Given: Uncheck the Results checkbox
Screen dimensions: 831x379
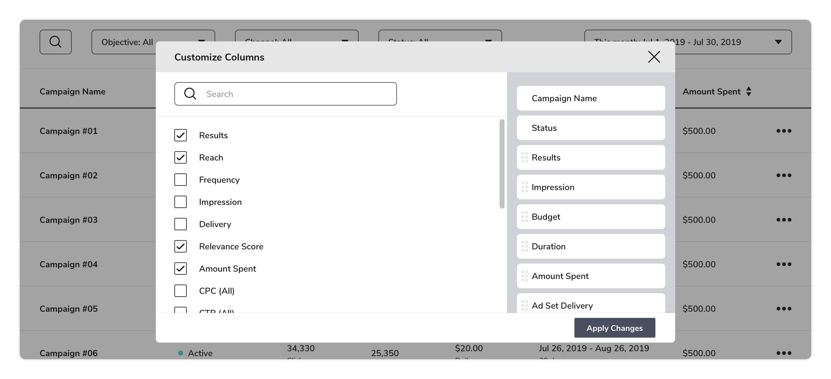Looking at the screenshot, I should [x=180, y=135].
